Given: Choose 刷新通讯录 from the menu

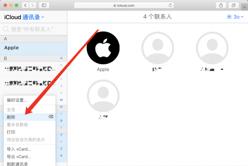Looking at the screenshot, I should pyautogui.click(x=30, y=164).
